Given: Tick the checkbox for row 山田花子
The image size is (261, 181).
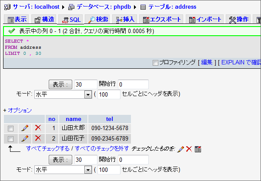Looking at the screenshot, I should [x=10, y=139].
